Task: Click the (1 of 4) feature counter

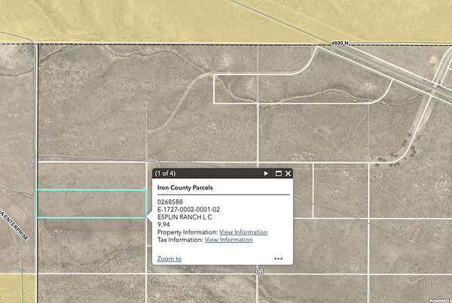Action: (x=169, y=174)
